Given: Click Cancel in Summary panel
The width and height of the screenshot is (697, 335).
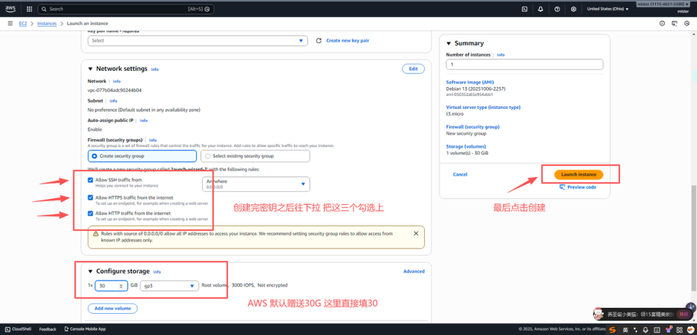Looking at the screenshot, I should (x=460, y=174).
